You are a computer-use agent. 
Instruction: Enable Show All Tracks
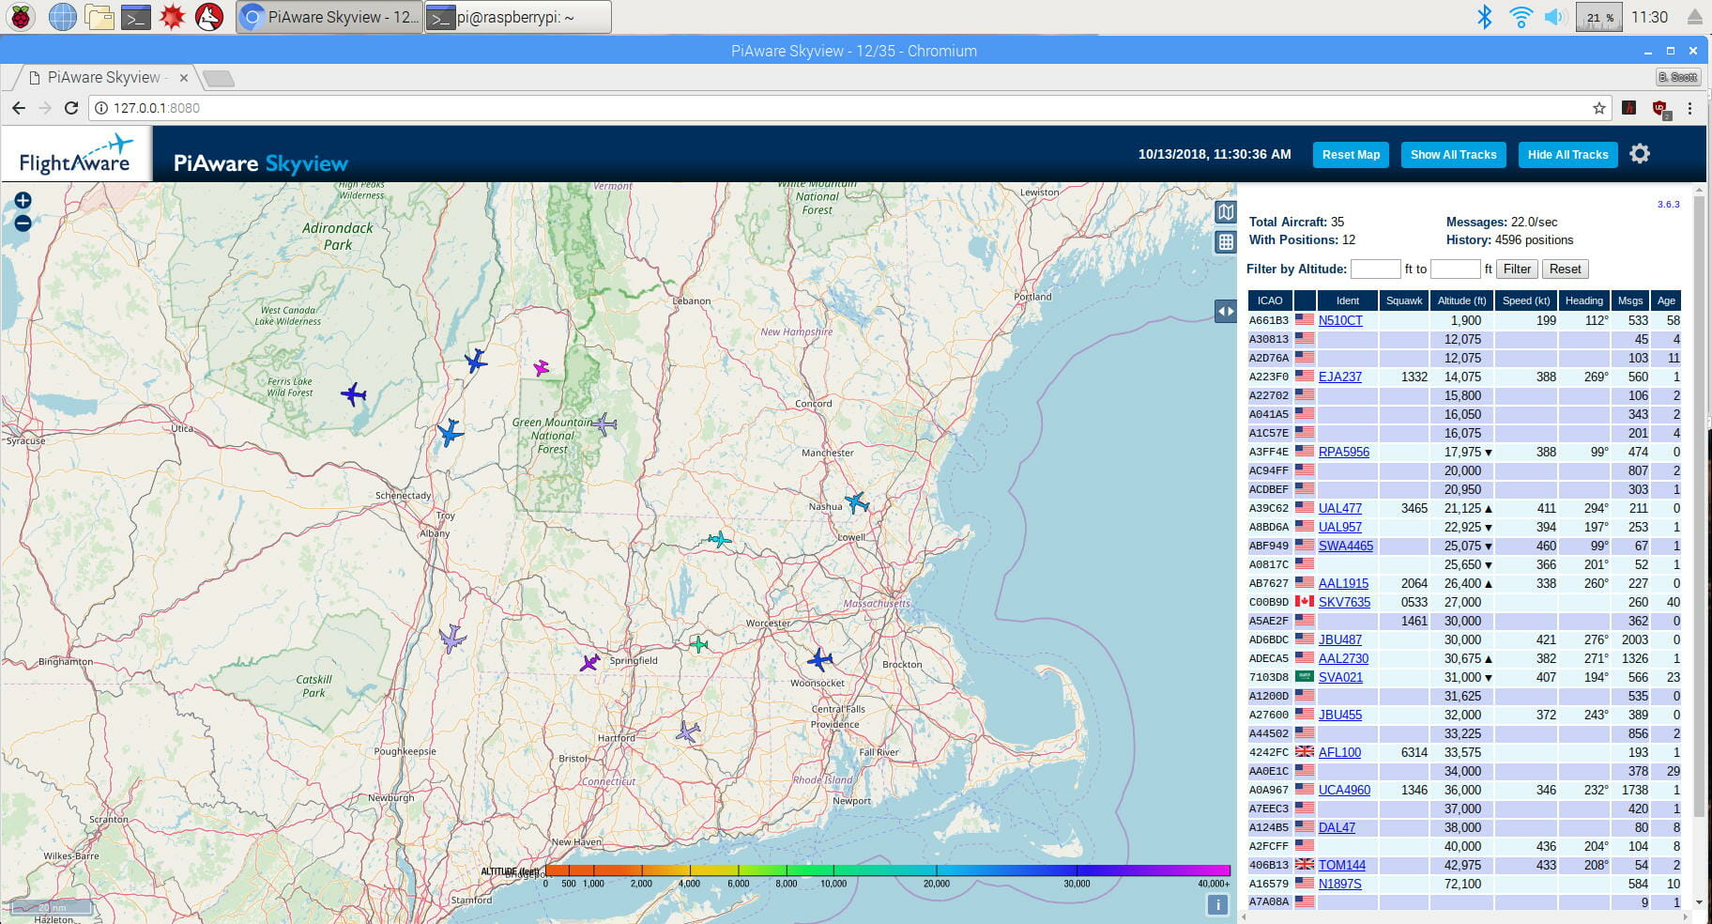(x=1453, y=154)
